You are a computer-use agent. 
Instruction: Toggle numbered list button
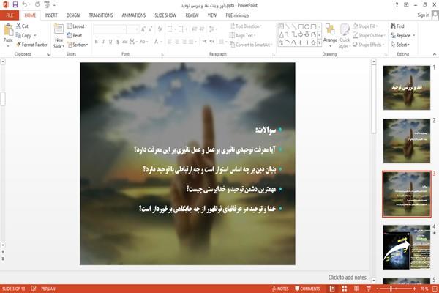click(x=181, y=29)
